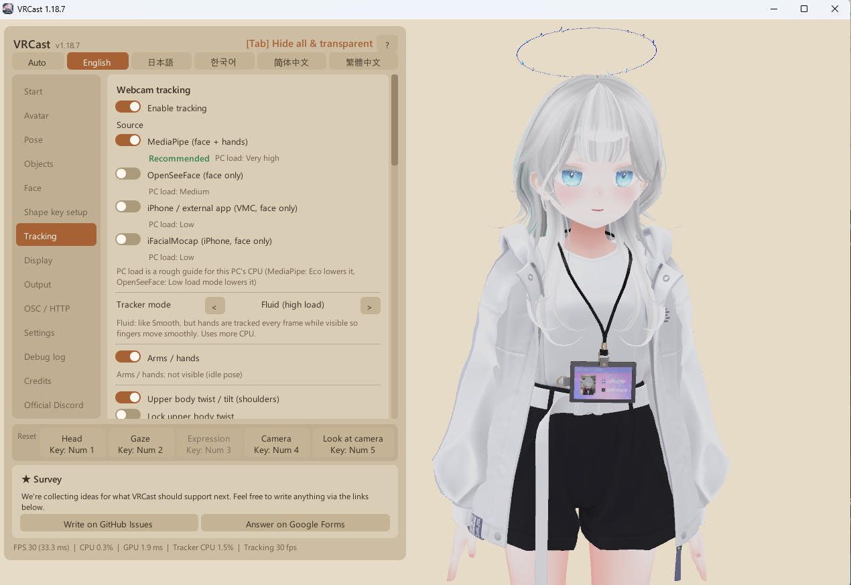This screenshot has height=585, width=851.
Task: Open the Objects section
Action: [x=56, y=164]
